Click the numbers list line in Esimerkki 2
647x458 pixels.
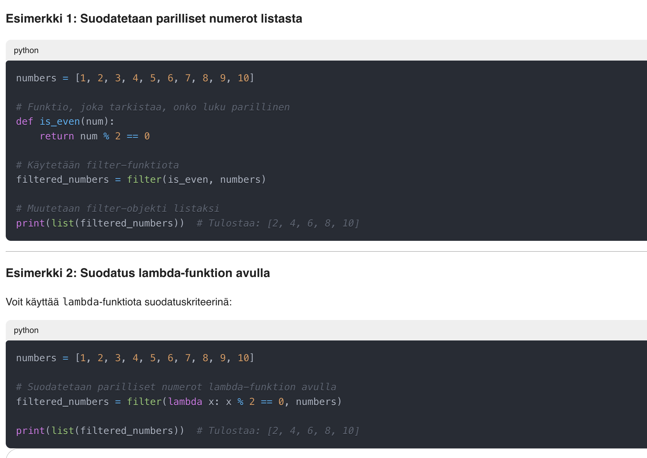coord(135,358)
